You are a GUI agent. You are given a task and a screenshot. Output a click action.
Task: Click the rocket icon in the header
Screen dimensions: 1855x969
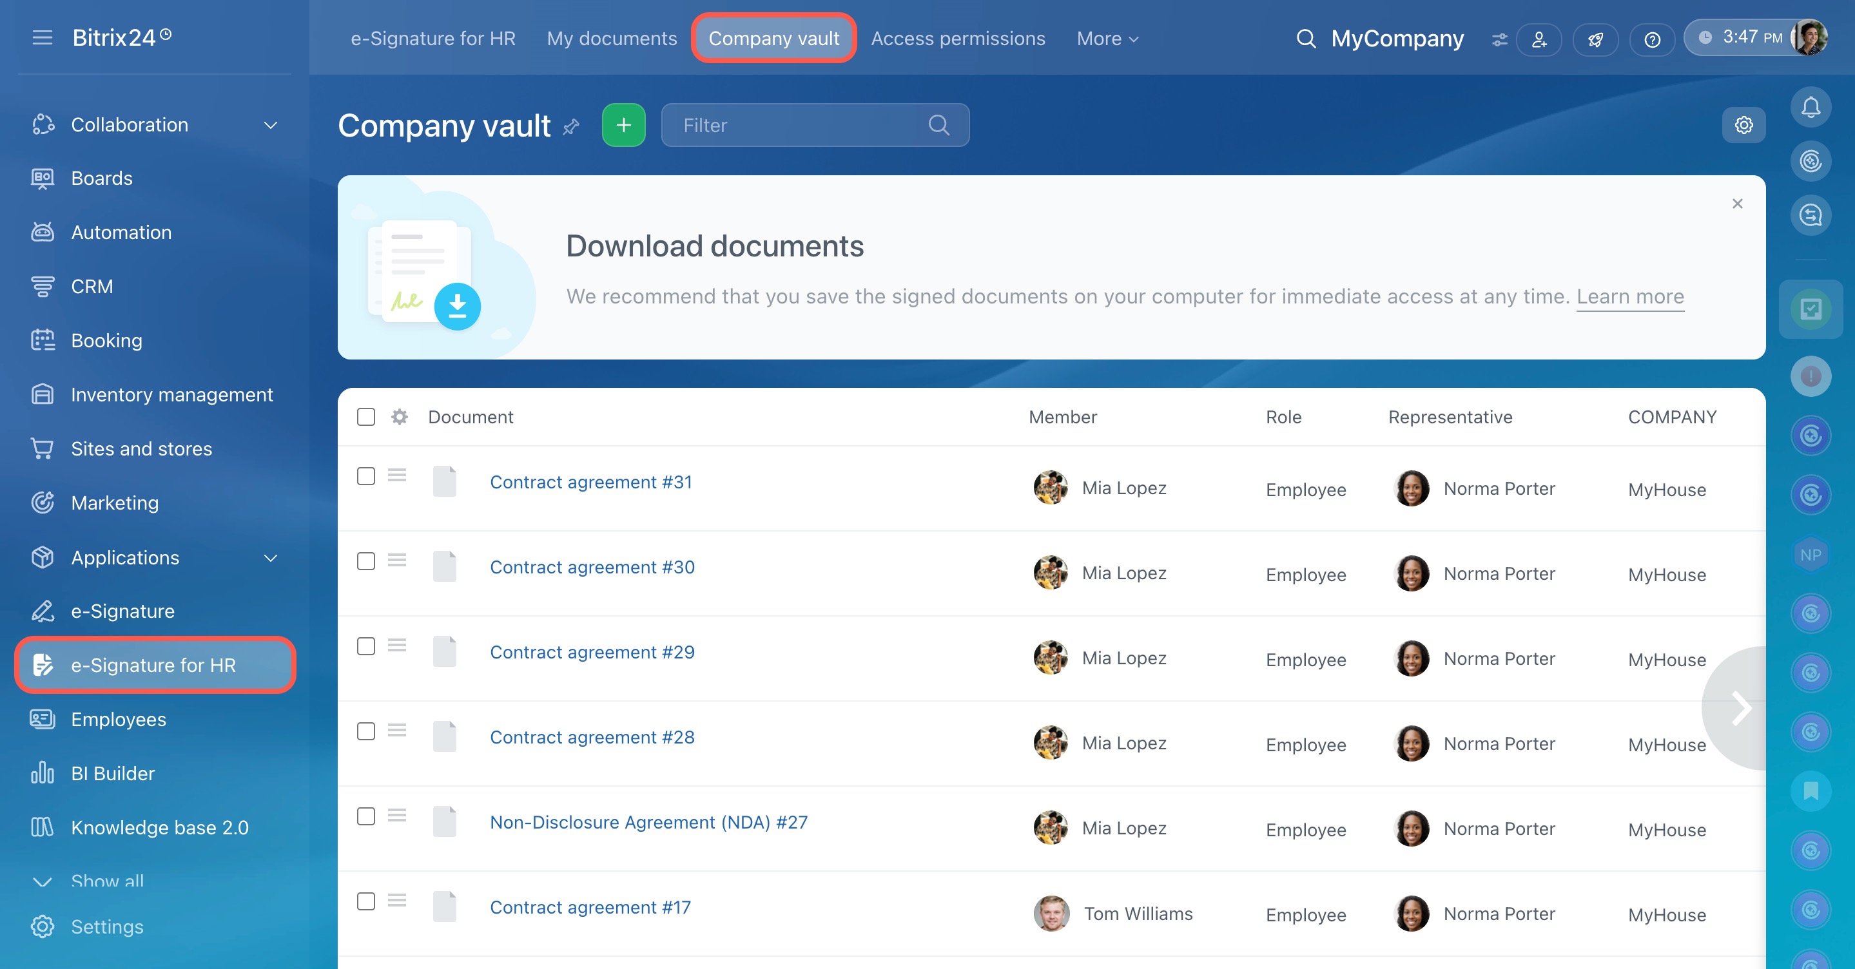[1596, 39]
